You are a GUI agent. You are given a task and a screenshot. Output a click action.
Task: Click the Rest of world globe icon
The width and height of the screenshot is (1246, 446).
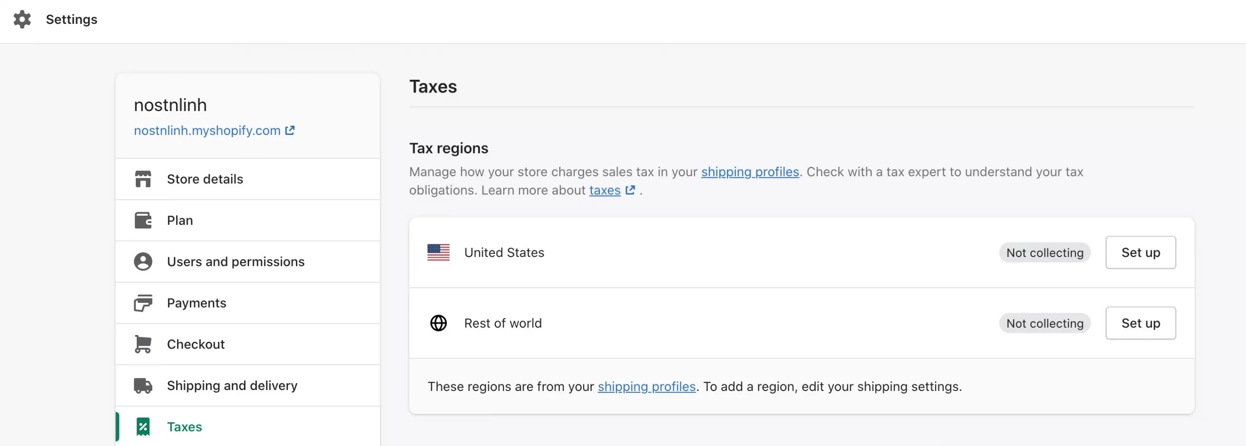tap(439, 323)
